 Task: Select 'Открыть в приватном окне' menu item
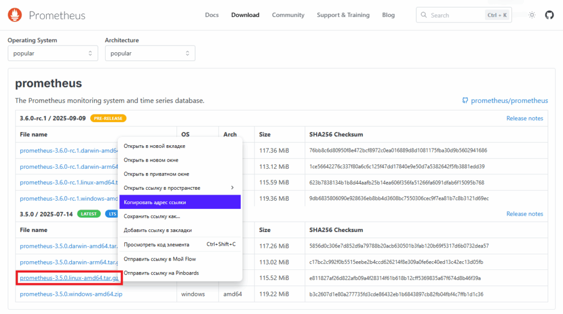point(180,174)
